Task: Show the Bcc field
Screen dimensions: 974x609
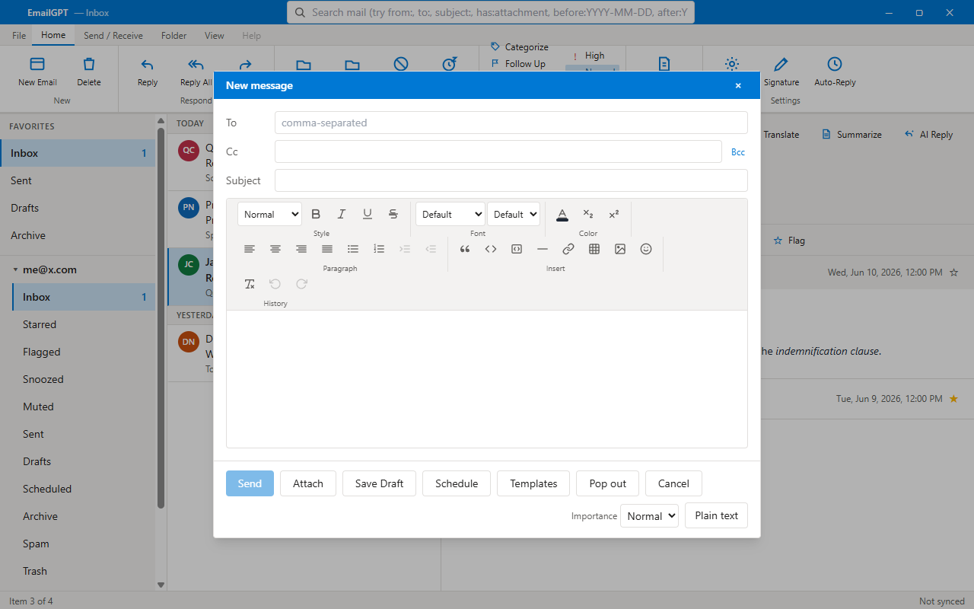Action: 738,152
